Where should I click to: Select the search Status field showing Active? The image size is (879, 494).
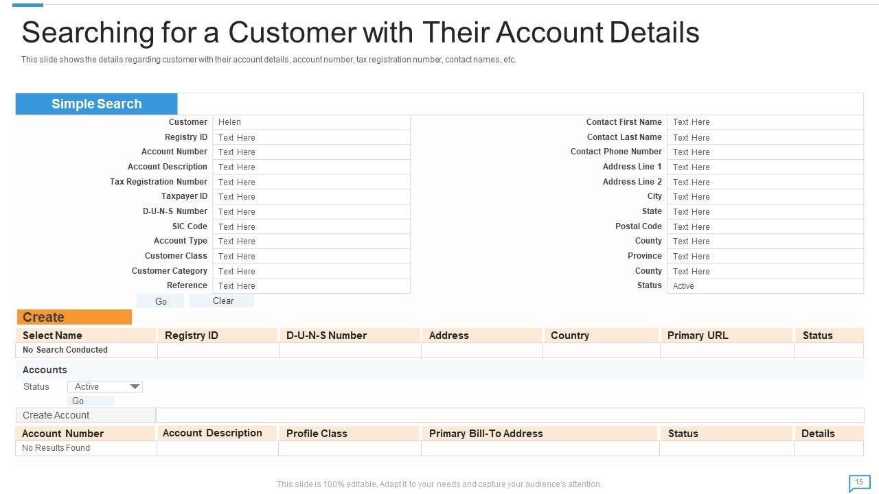tap(765, 286)
